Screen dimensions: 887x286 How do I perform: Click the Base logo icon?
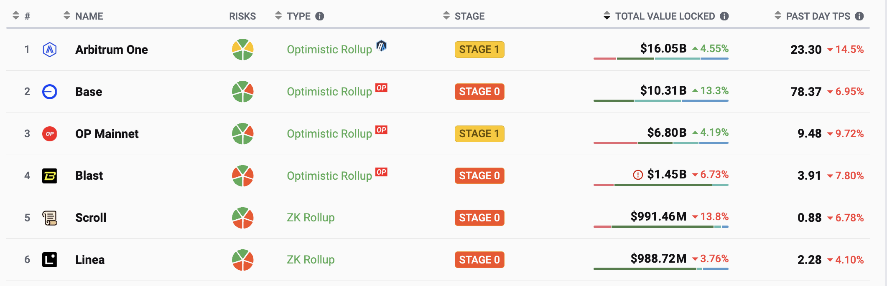point(50,92)
